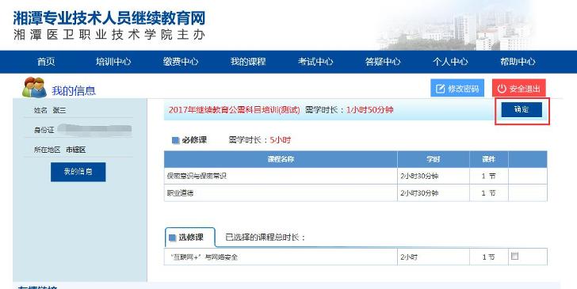Open 帮助中心 navigation item

click(x=518, y=62)
